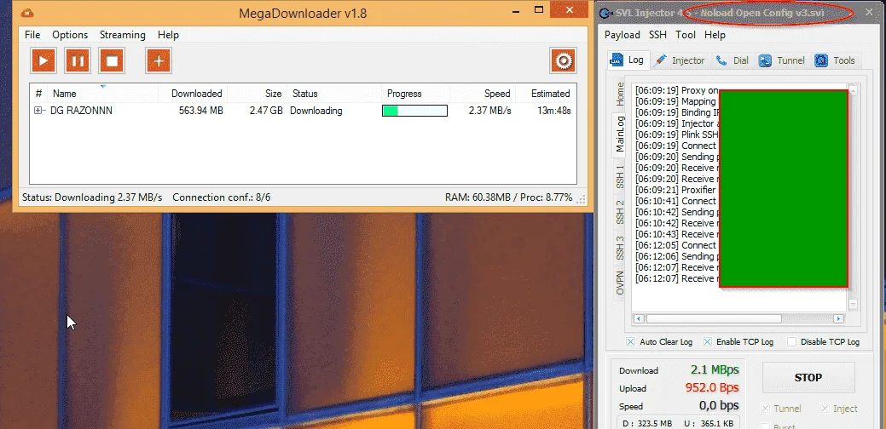Open SVL Injector Help menu
Viewport: 886px width, 429px height.
[715, 35]
